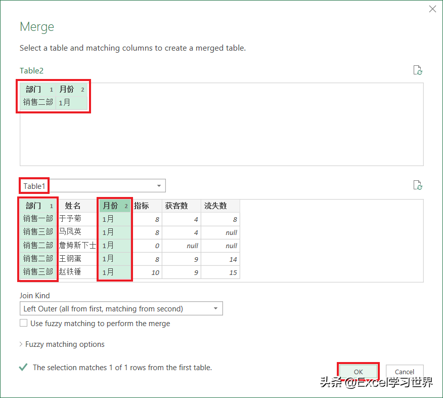Image resolution: width=443 pixels, height=398 pixels.
Task: Select 部门 column header in Table1
Action: pyautogui.click(x=38, y=206)
